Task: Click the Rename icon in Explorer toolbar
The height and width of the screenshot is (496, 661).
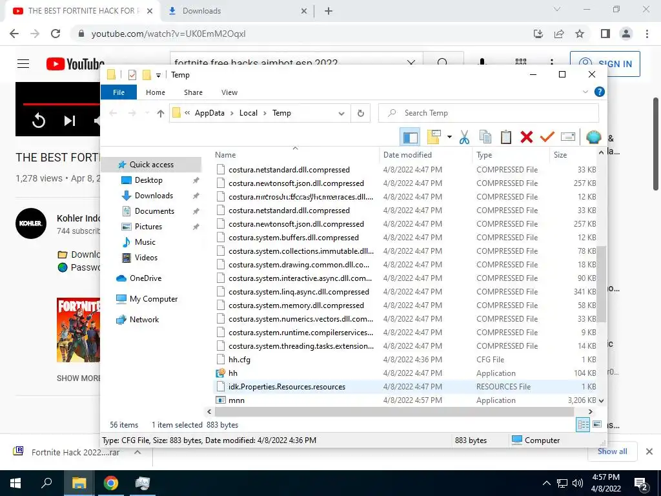Action: (x=568, y=137)
